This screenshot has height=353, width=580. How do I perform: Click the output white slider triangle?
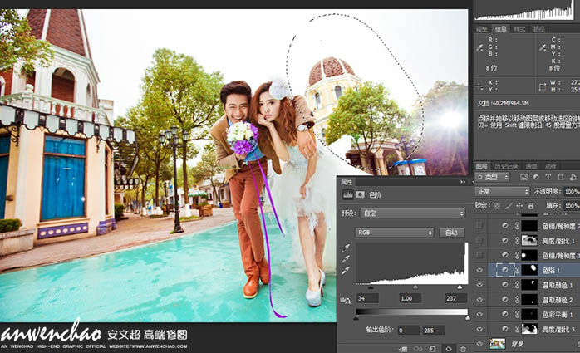[x=468, y=317]
